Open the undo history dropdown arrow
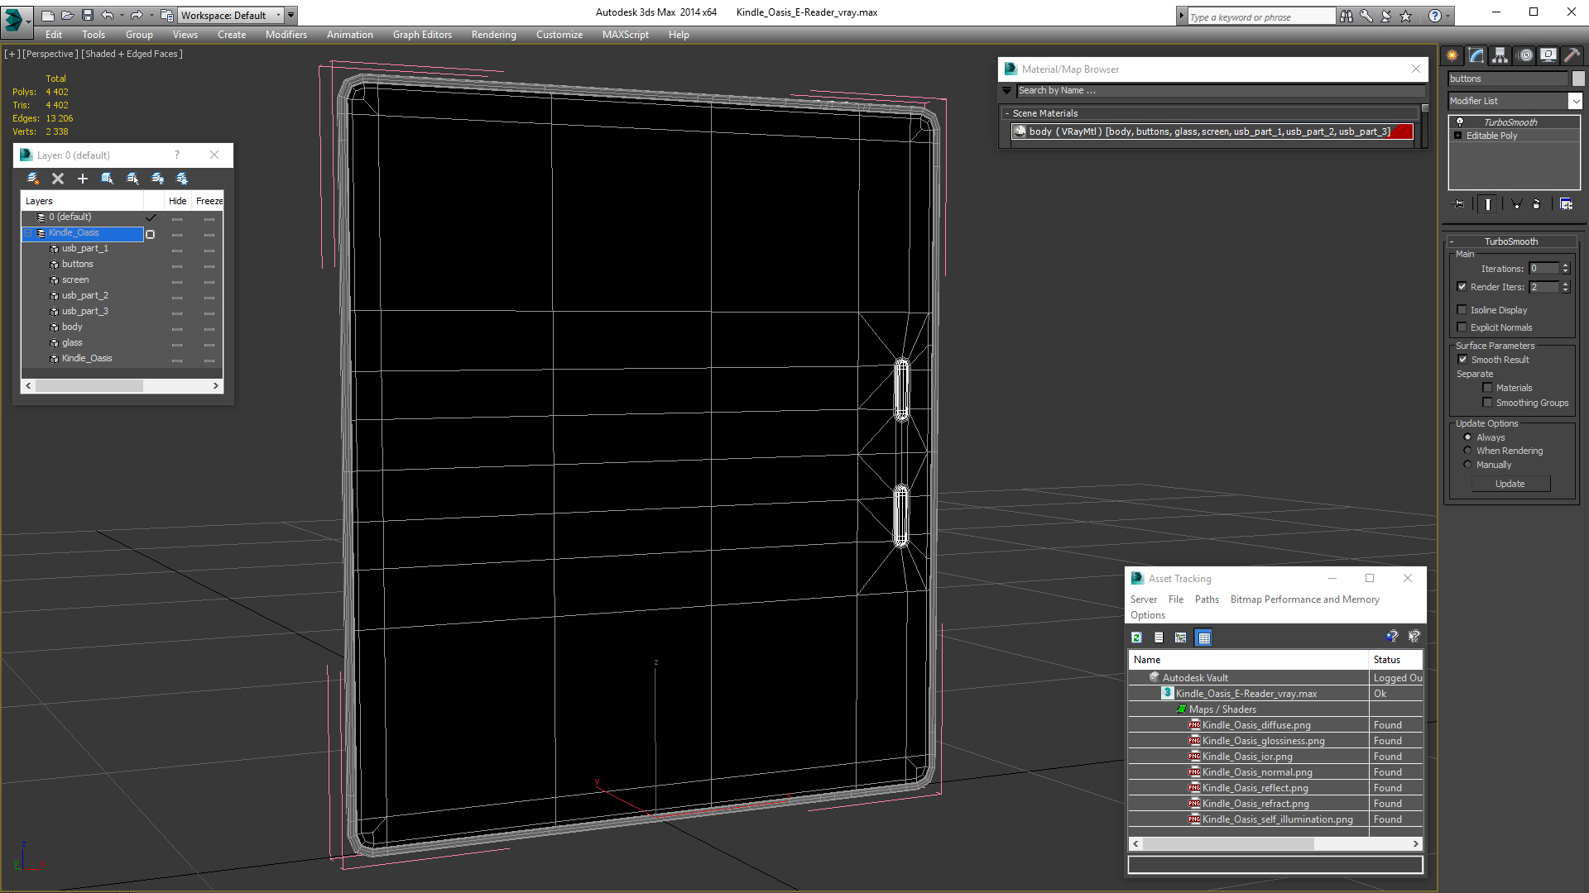Image resolution: width=1589 pixels, height=893 pixels. [x=122, y=15]
